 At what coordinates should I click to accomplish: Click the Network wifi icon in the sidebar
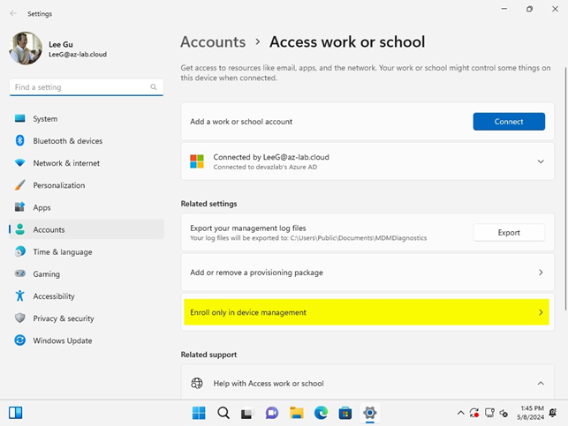(x=20, y=163)
